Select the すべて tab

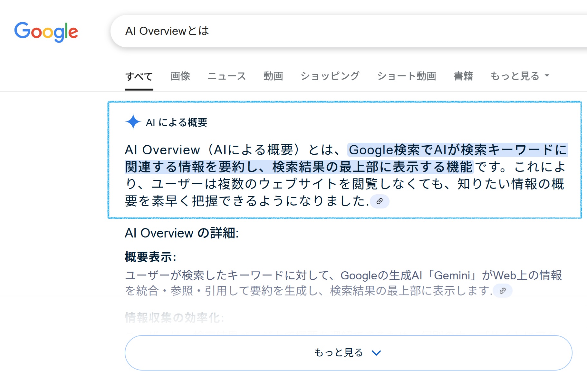[139, 76]
